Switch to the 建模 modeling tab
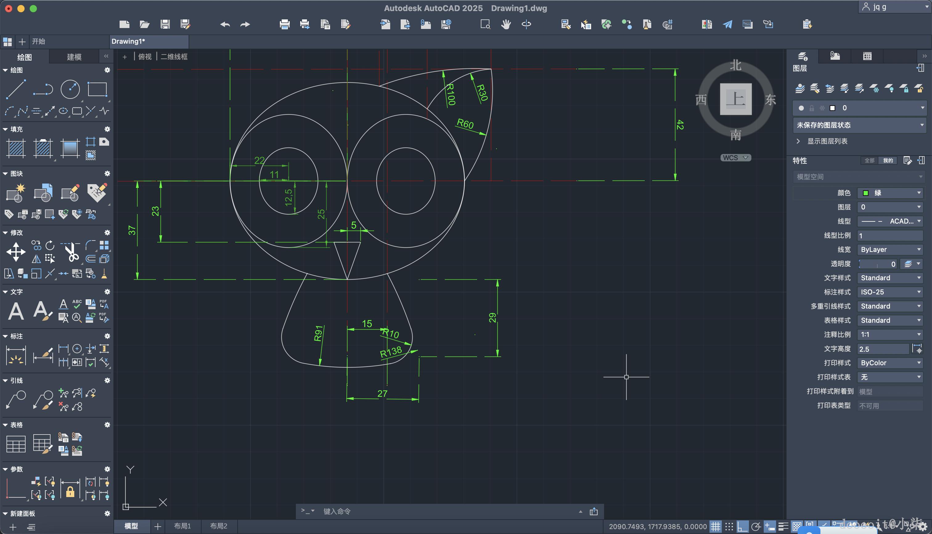The height and width of the screenshot is (534, 932). [74, 57]
